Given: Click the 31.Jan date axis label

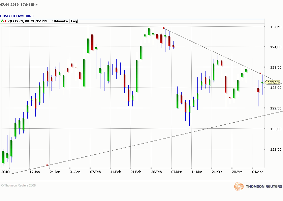Looking at the screenshot, I should [x=75, y=172].
